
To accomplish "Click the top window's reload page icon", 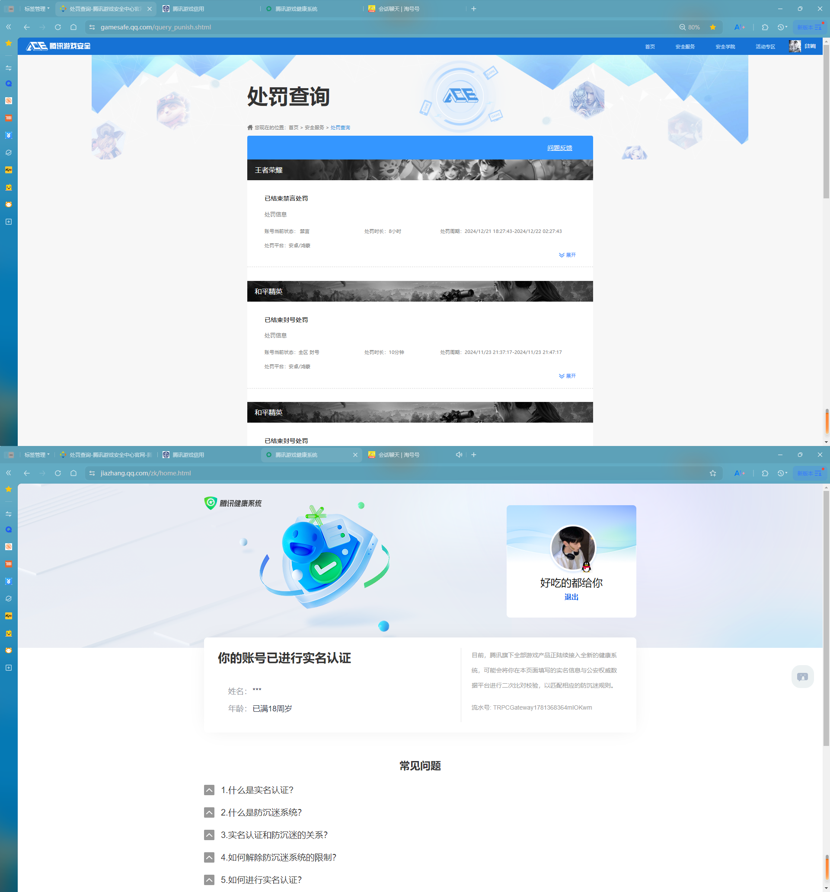I will click(x=58, y=27).
